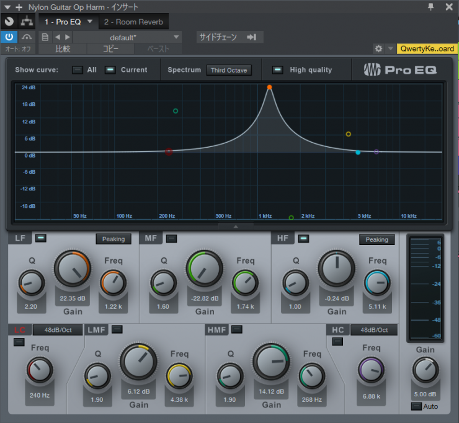This screenshot has height=423, width=459.
Task: Toggle the LF band enable button
Action: [x=41, y=238]
